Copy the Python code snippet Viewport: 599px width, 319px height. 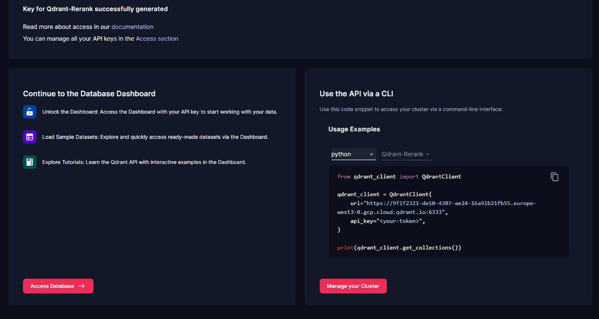click(554, 177)
